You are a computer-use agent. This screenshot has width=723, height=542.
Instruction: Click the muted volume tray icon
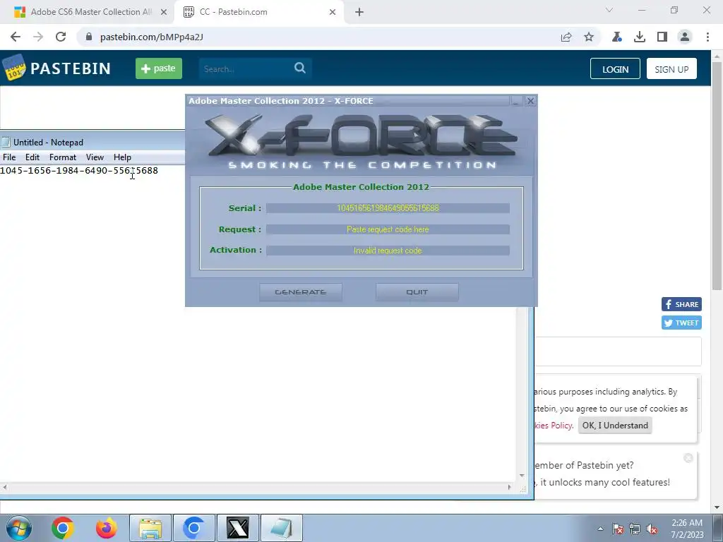coord(652,529)
